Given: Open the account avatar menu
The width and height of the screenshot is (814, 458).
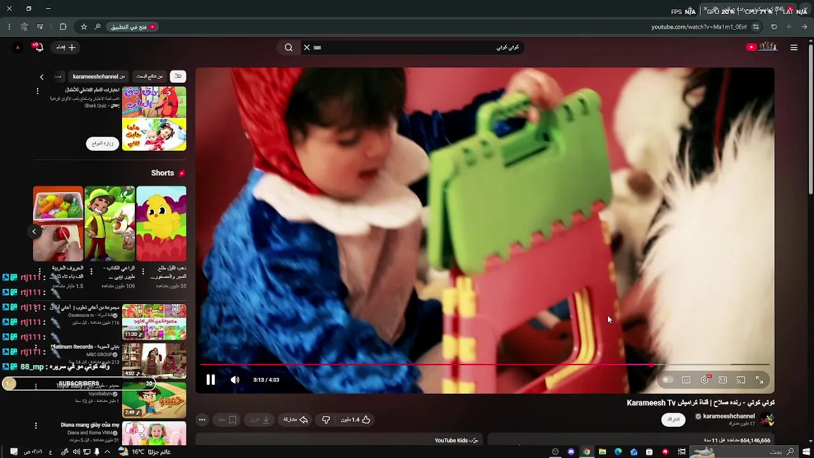Looking at the screenshot, I should click(18, 47).
